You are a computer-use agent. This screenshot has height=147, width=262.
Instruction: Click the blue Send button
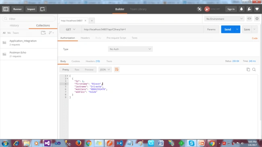[x=228, y=29]
